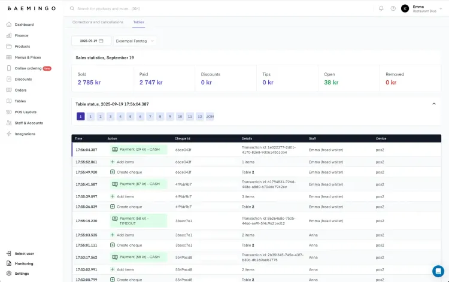Expand the Eksempel Føretag company dropdown
Image resolution: width=449 pixels, height=282 pixels.
[135, 41]
